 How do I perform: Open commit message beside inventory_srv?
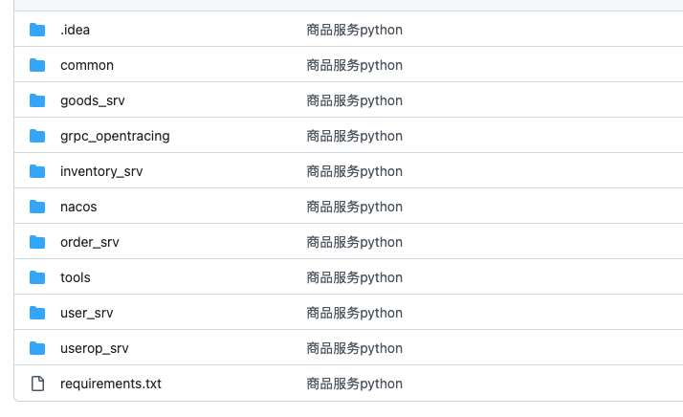[355, 172]
